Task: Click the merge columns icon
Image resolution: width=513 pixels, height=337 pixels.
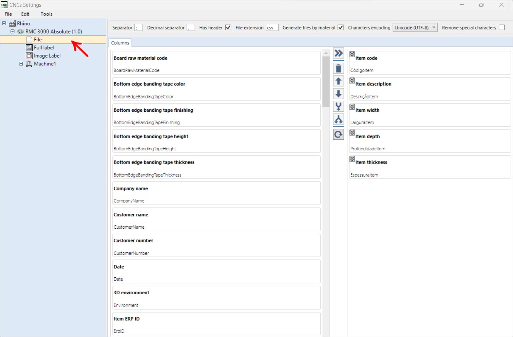Action: coord(338,107)
